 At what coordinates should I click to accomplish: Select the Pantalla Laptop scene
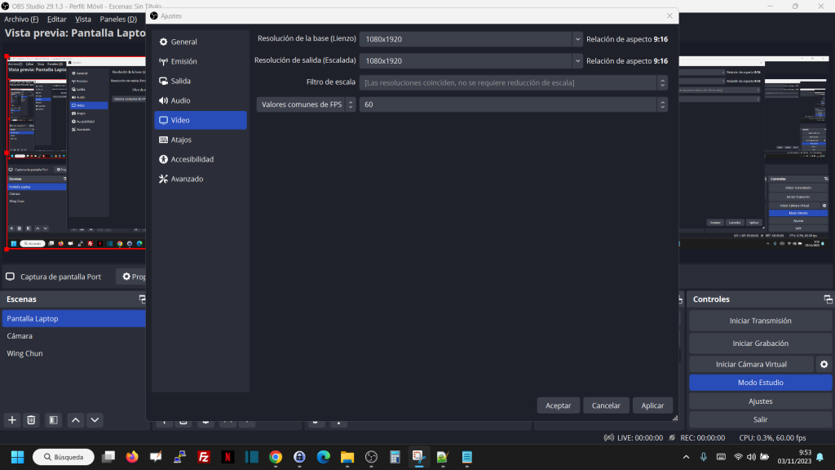point(74,319)
